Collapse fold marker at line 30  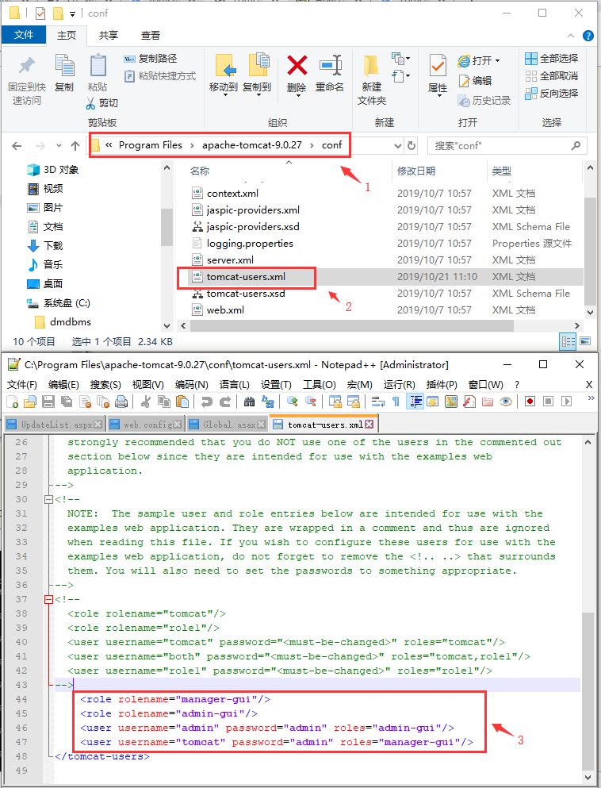tap(48, 499)
